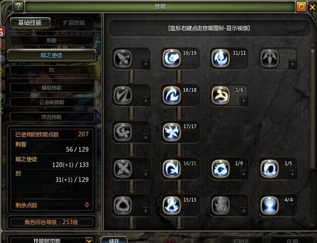
Task: Open help with the question mark icon
Action: pyautogui.click(x=18, y=7)
